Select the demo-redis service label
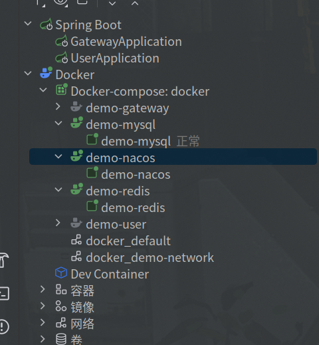319x345 pixels. coord(118,191)
